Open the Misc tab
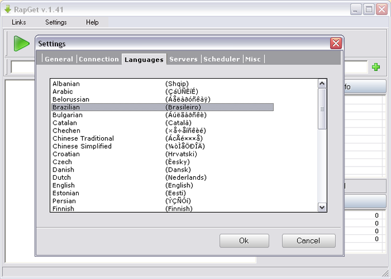This screenshot has width=391, height=279. (x=253, y=59)
